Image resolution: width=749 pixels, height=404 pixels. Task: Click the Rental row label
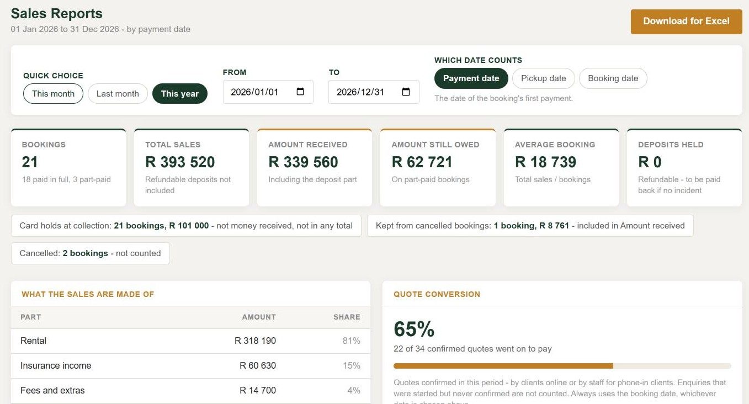[x=34, y=341]
